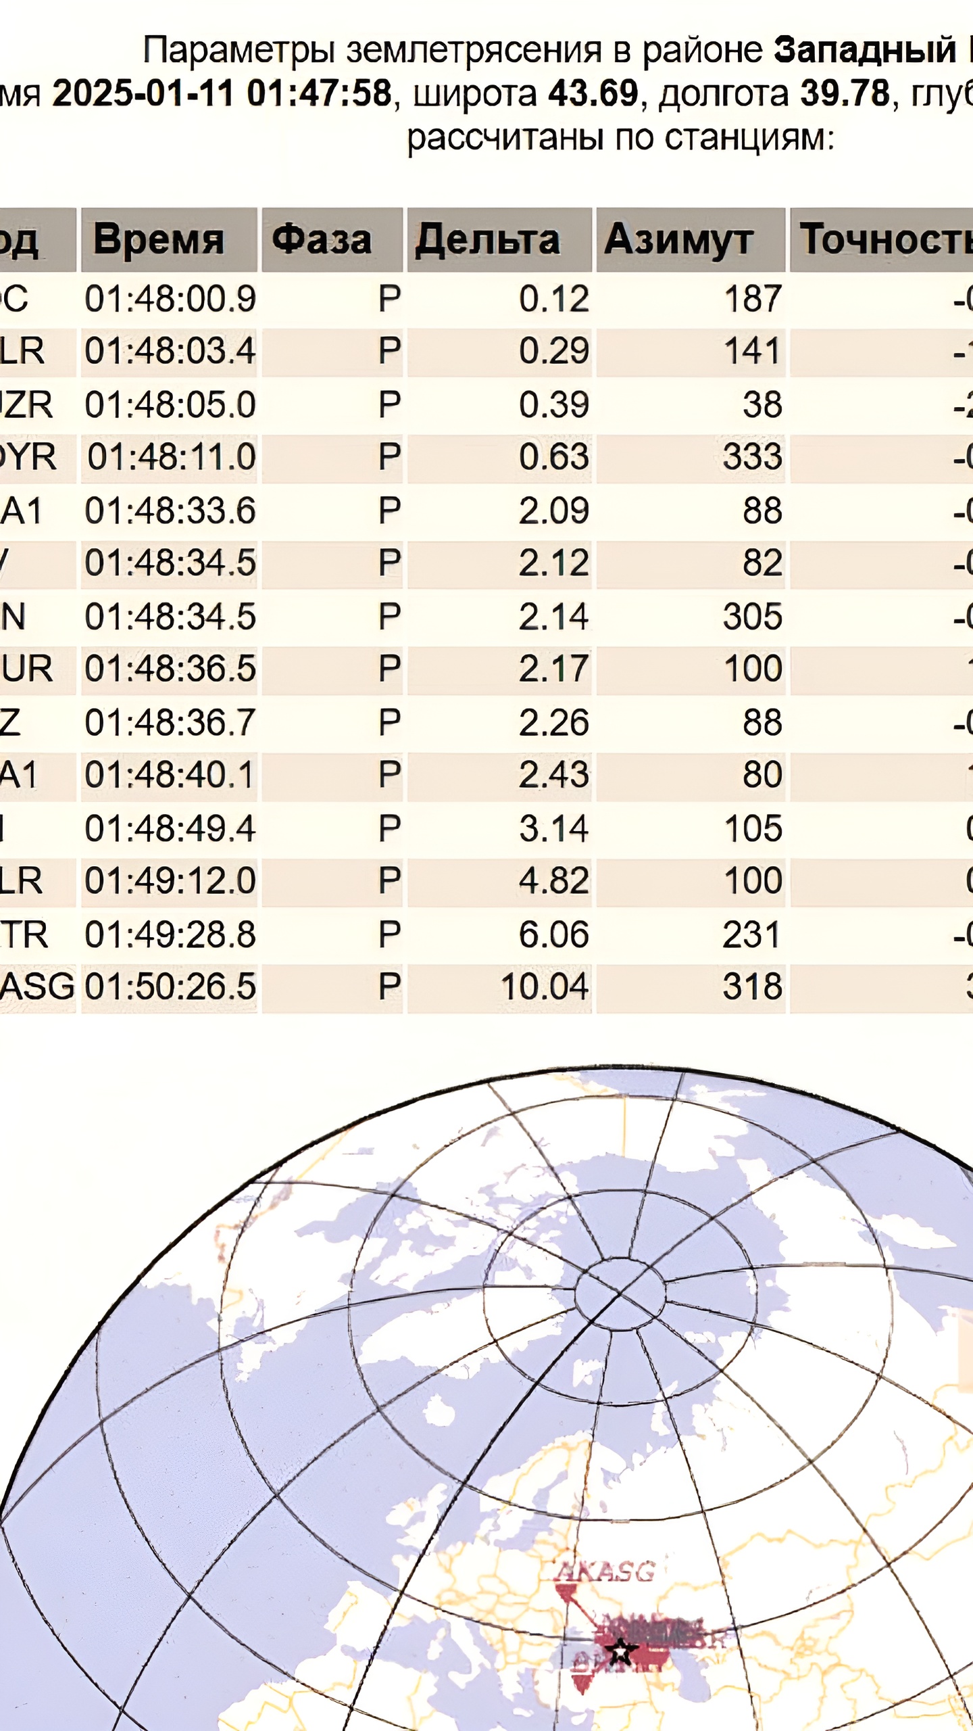Select time cell 01:48:05.0
This screenshot has width=973, height=1731.
coord(170,404)
